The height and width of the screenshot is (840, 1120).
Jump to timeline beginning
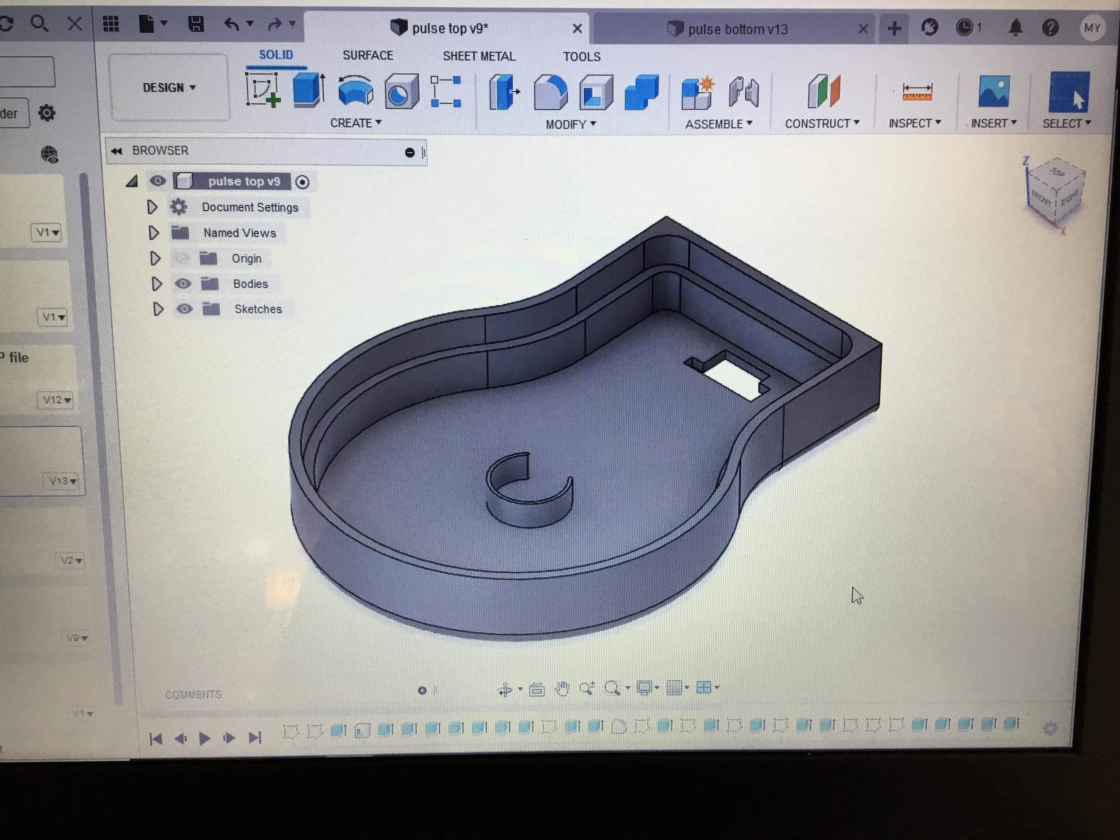156,739
